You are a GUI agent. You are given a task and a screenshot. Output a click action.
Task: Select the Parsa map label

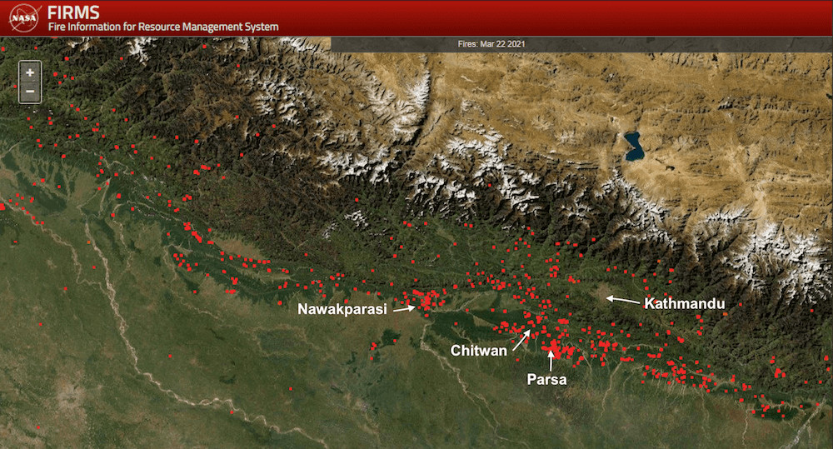[x=546, y=380]
